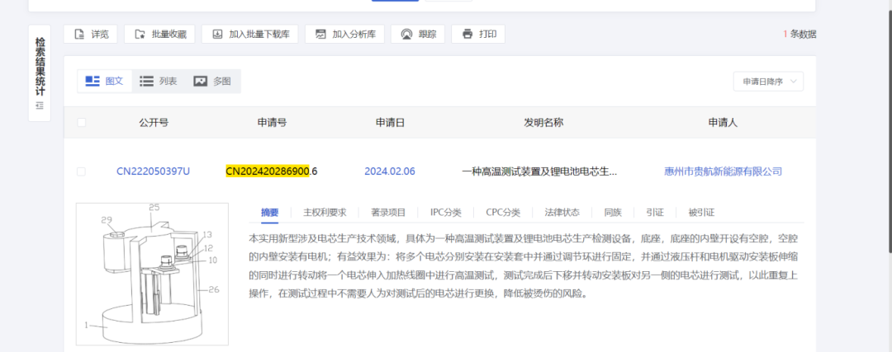
Task: Select the 摘要 tab
Action: click(x=269, y=213)
